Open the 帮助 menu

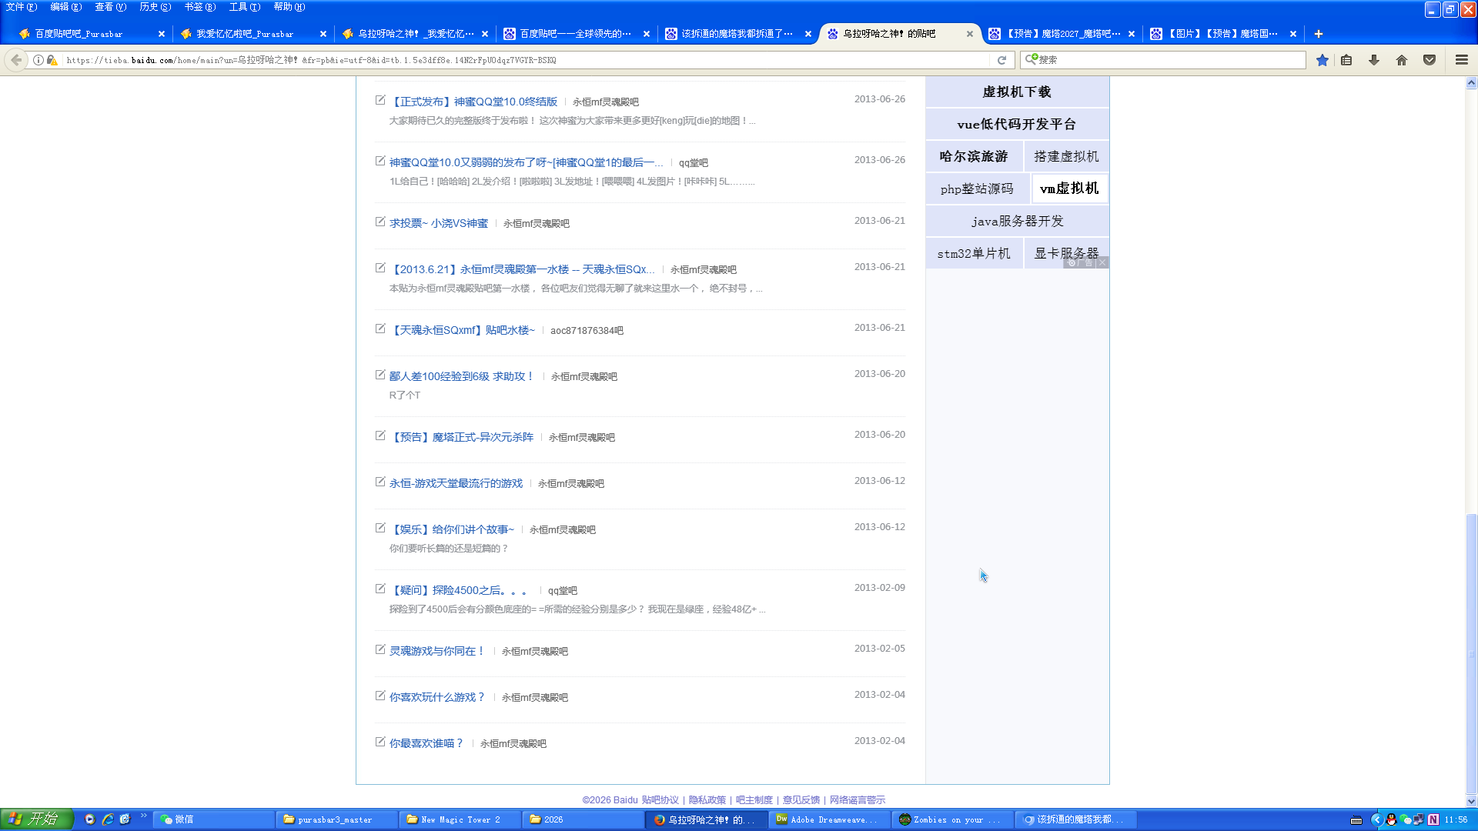(x=289, y=7)
